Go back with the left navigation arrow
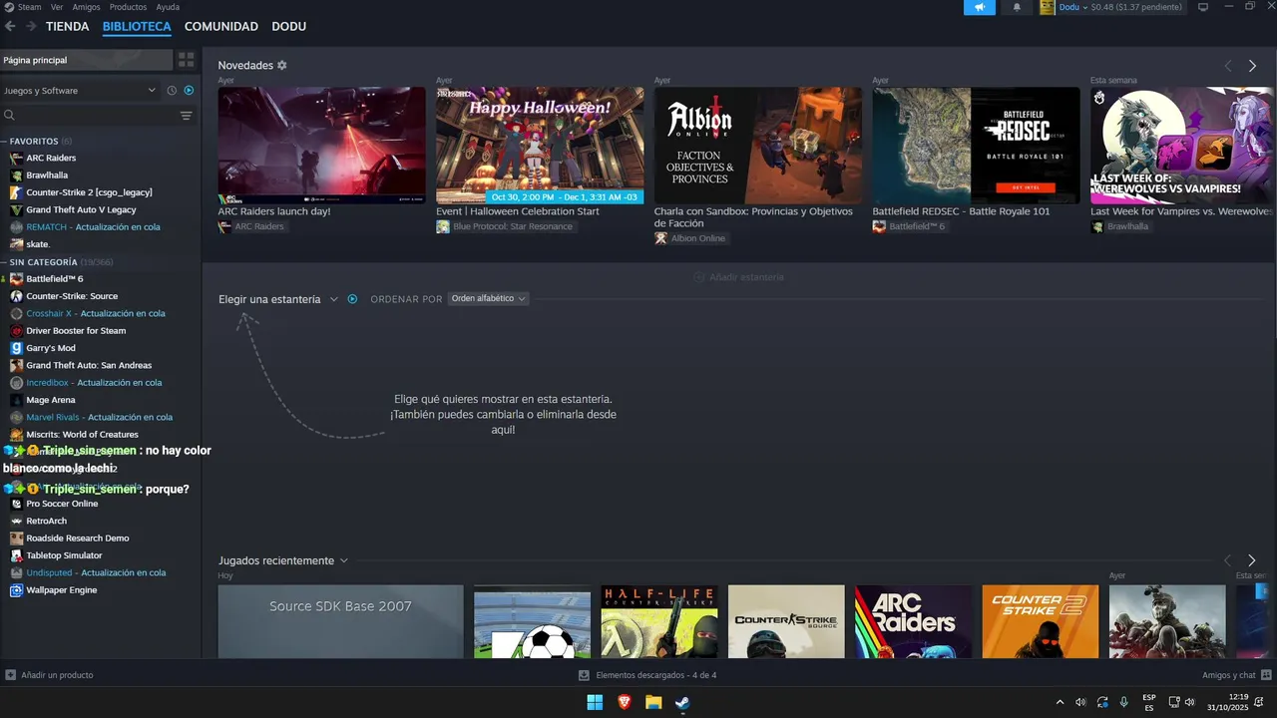The width and height of the screenshot is (1277, 718). (x=10, y=26)
